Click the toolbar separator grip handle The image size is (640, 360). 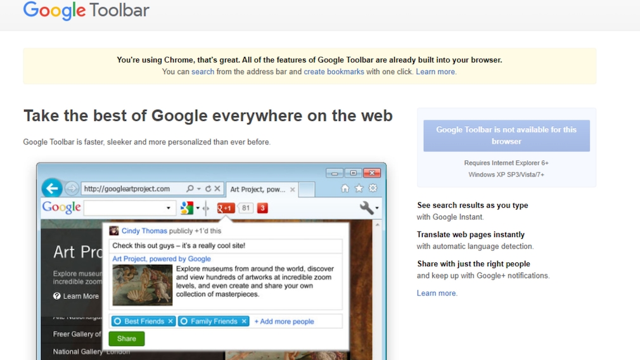(x=207, y=208)
